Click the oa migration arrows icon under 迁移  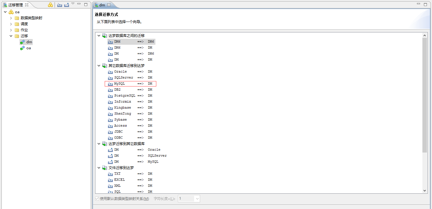pyautogui.click(x=22, y=48)
